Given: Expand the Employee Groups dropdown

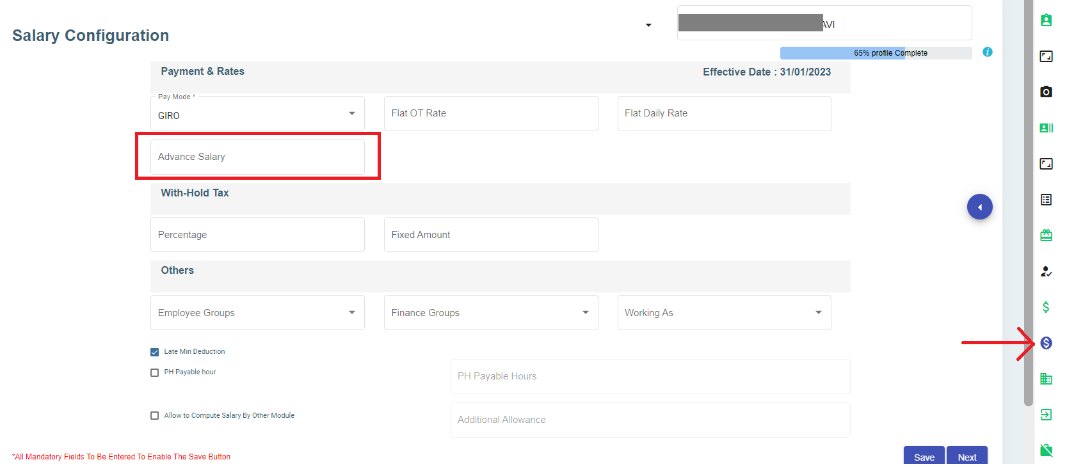Looking at the screenshot, I should [257, 313].
